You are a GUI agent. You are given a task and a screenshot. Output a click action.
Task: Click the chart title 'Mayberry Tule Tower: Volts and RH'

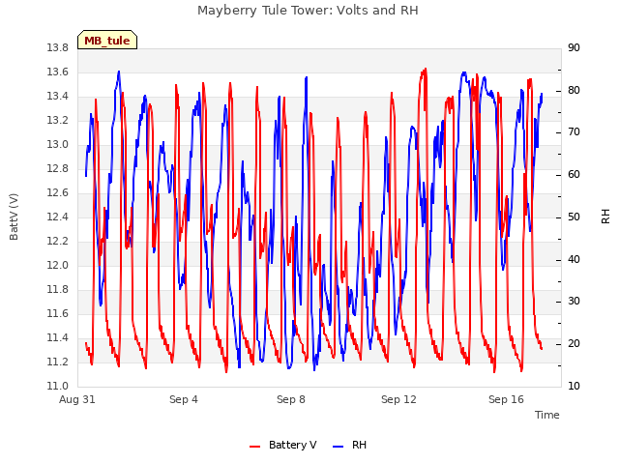click(308, 11)
